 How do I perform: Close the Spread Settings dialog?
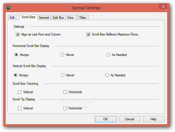tap(164, 6)
